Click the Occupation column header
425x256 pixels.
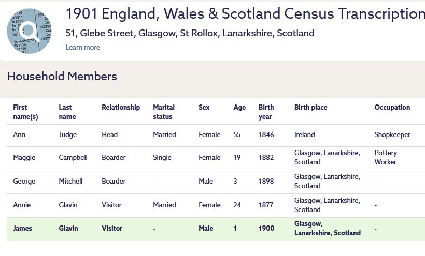(x=392, y=108)
